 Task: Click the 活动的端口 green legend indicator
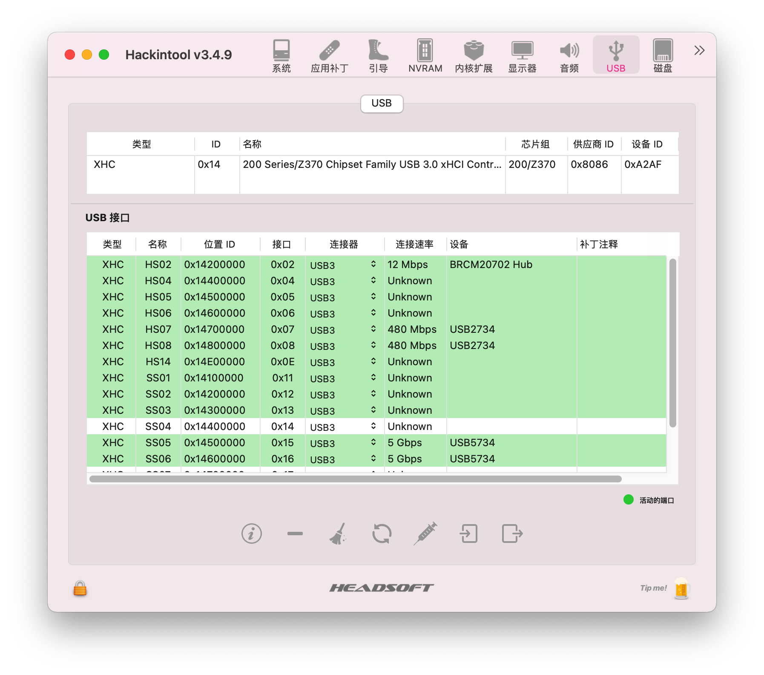click(x=628, y=499)
